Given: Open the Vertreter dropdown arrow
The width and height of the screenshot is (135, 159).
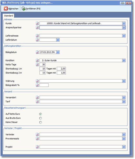Looking at the screenshot, I should click(124, 134).
